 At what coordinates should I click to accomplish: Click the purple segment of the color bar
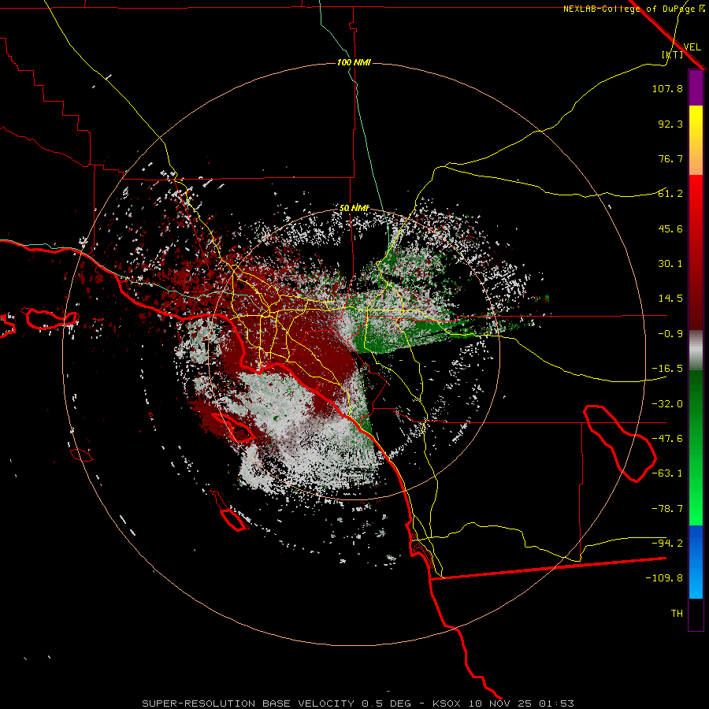pyautogui.click(x=696, y=87)
